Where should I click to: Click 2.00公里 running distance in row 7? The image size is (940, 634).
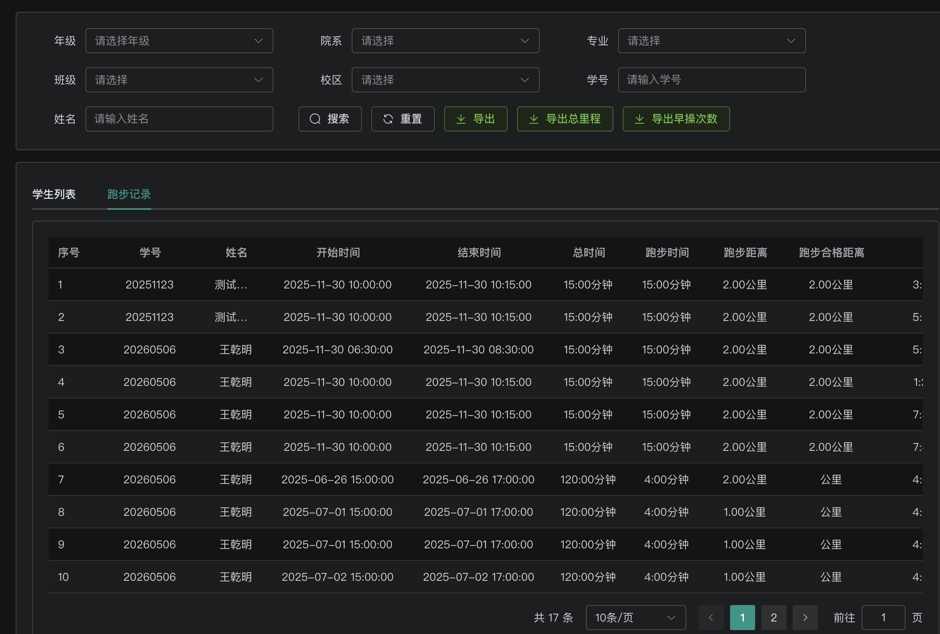745,480
